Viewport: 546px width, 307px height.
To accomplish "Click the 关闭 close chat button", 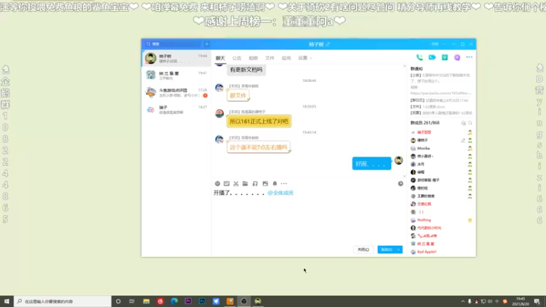I will (363, 250).
